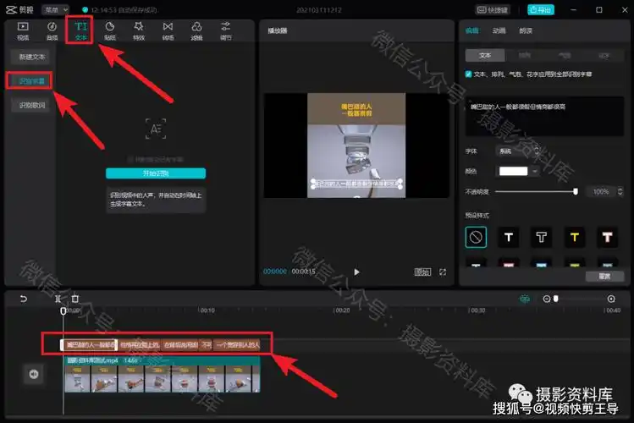Open the Transitions (转场) panel

coord(168,31)
